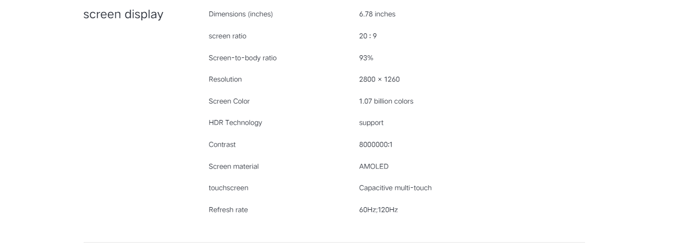This screenshot has width=700, height=251.
Task: Click the 6.78 inches value
Action: (377, 14)
